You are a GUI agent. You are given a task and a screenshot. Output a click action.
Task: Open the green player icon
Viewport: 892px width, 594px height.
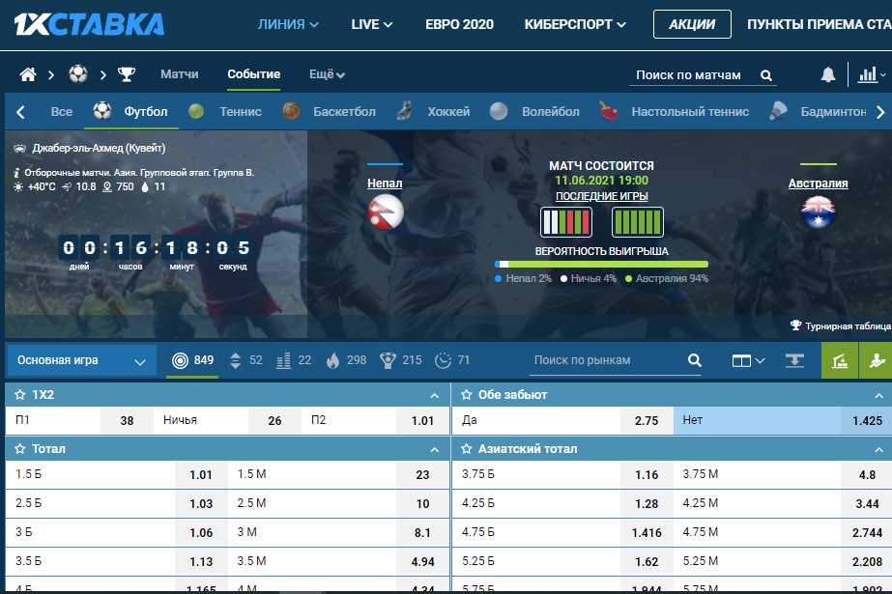(877, 360)
